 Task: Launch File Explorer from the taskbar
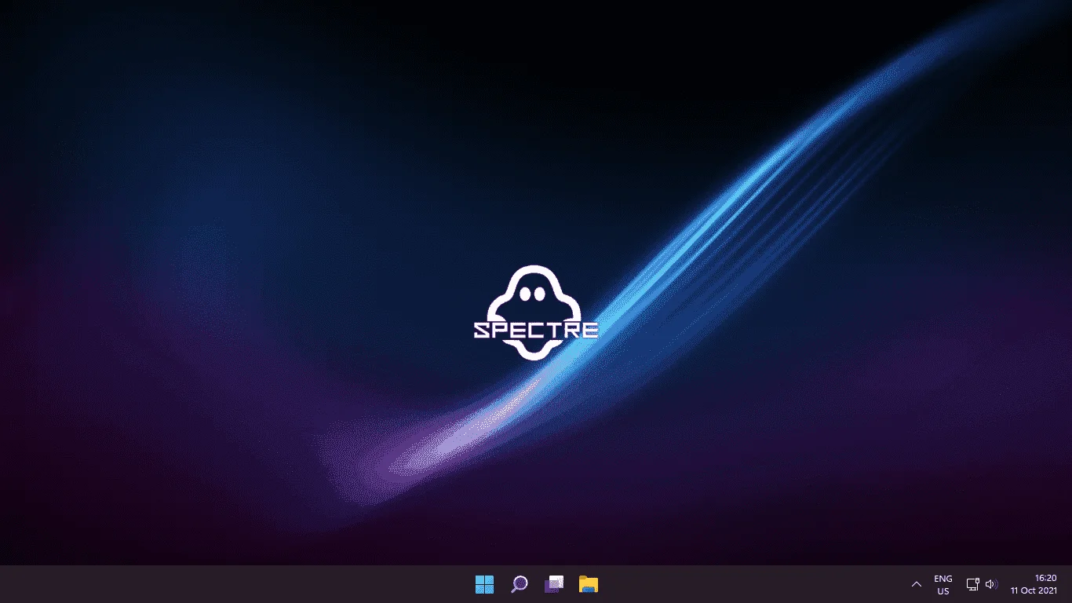click(x=589, y=584)
